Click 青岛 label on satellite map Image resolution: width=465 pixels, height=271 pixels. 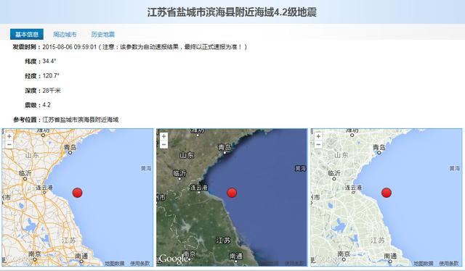tap(225, 147)
